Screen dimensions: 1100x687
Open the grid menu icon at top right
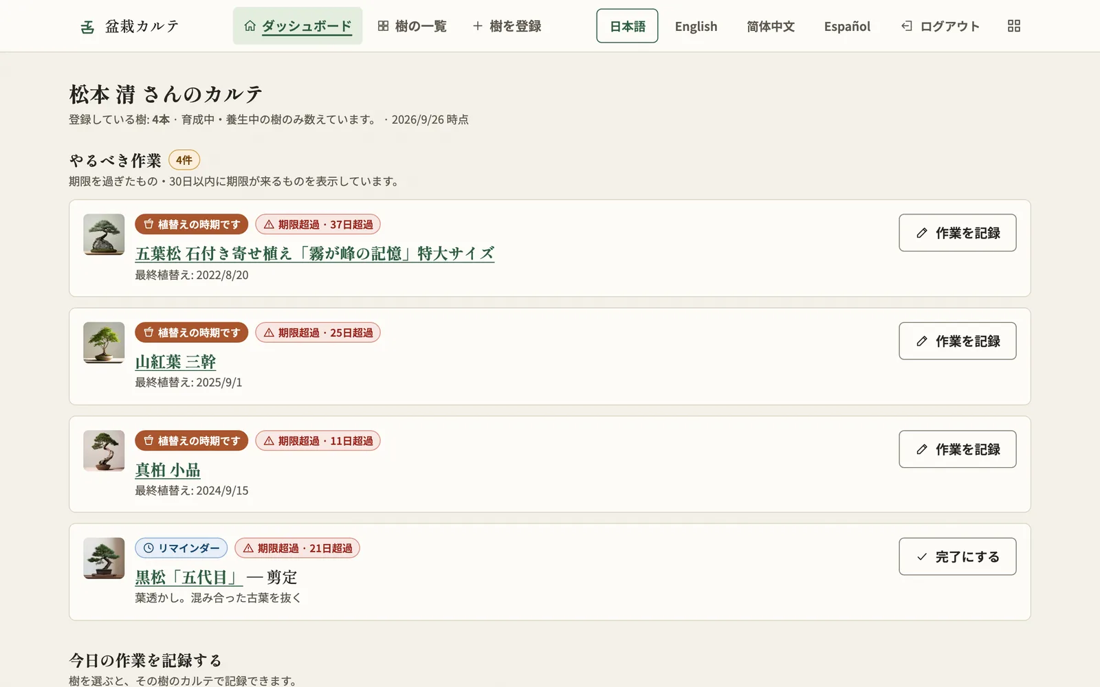click(x=1013, y=26)
